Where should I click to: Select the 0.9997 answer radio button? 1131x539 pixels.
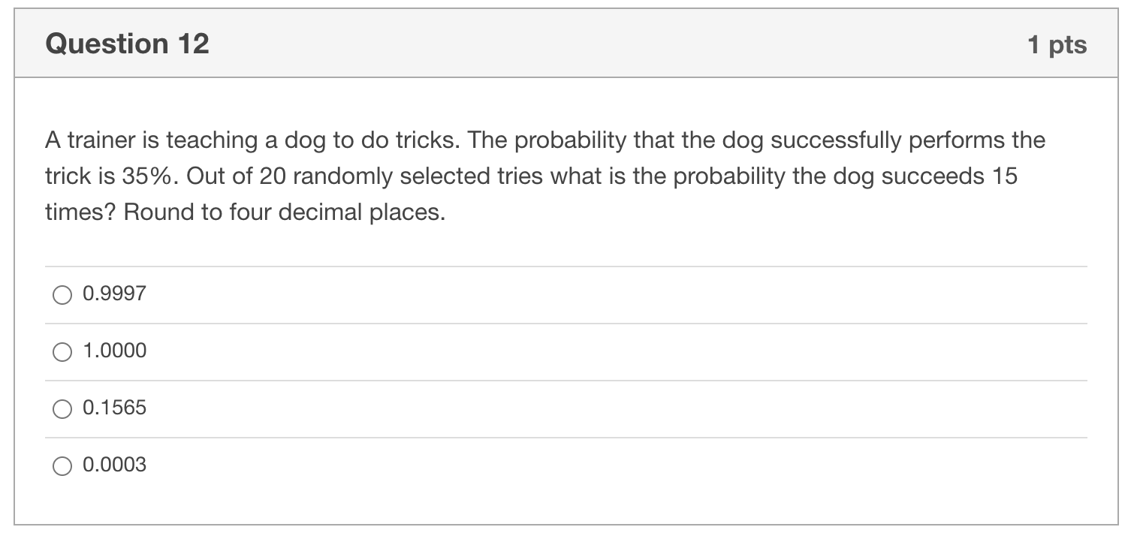click(63, 294)
